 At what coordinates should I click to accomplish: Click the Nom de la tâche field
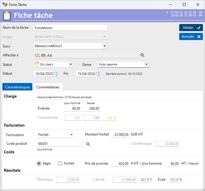click(x=70, y=28)
